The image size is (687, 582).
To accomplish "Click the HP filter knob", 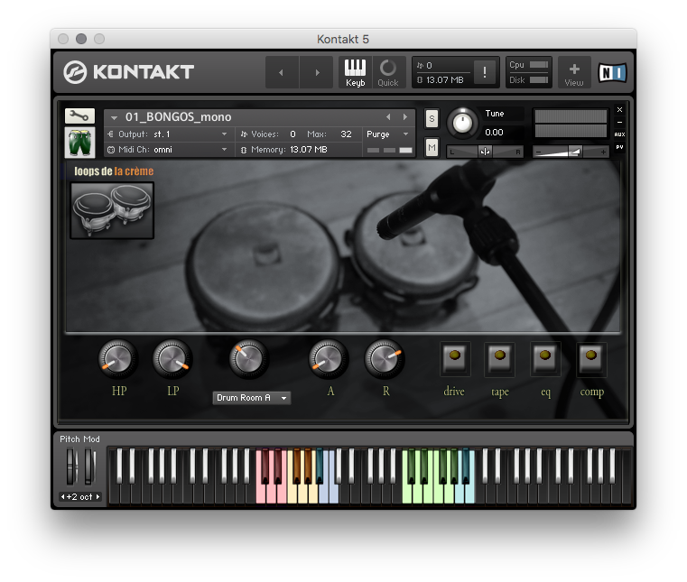I will pos(117,359).
